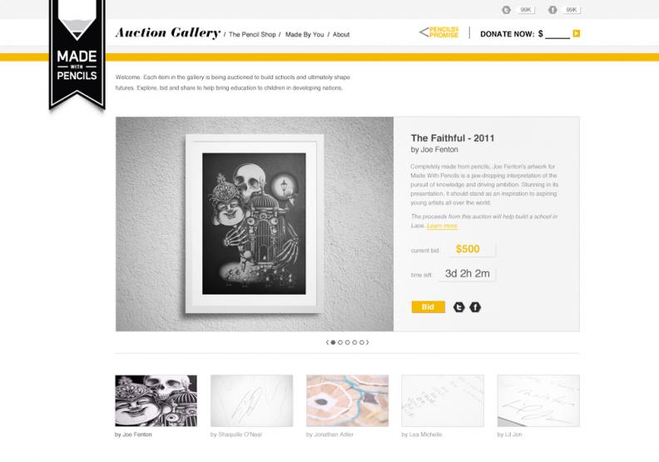Go to the About page

coord(341,34)
